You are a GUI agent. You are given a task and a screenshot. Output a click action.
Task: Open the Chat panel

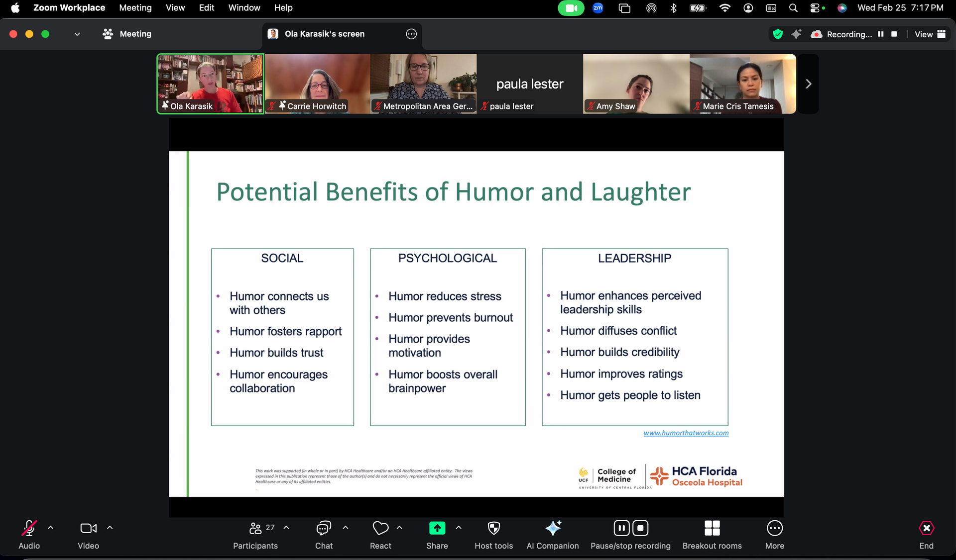(324, 528)
